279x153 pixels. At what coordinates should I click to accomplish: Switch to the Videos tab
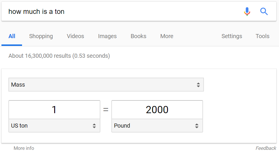tap(75, 36)
